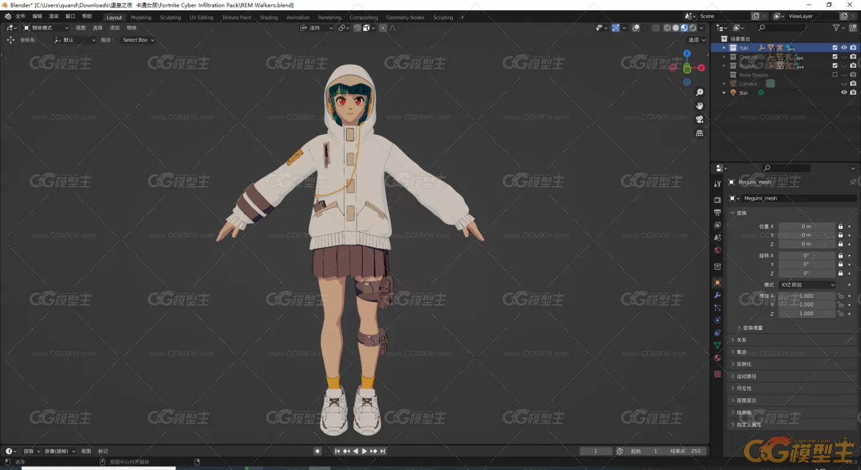Image resolution: width=861 pixels, height=470 pixels.
Task: Open the View Layer properties tab icon
Action: coord(717,225)
